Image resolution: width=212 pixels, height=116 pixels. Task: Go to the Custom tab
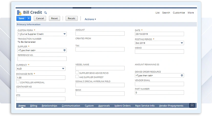click(x=89, y=106)
